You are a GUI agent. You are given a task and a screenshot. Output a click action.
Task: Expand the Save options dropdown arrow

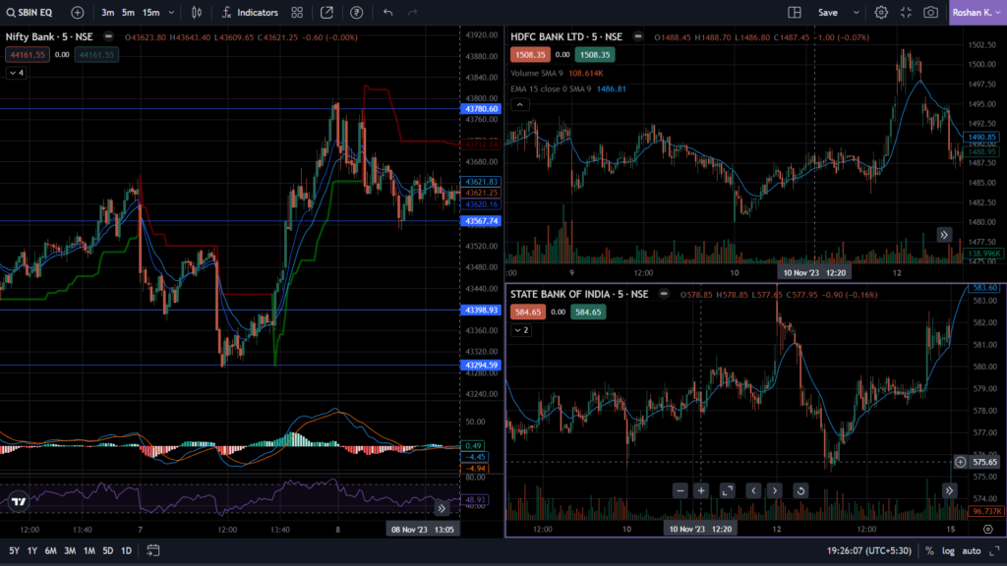click(857, 12)
